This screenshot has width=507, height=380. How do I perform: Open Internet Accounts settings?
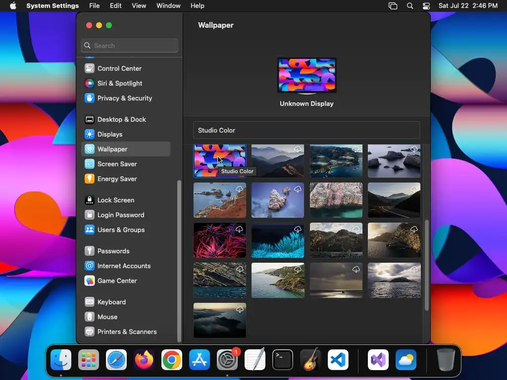coord(126,266)
